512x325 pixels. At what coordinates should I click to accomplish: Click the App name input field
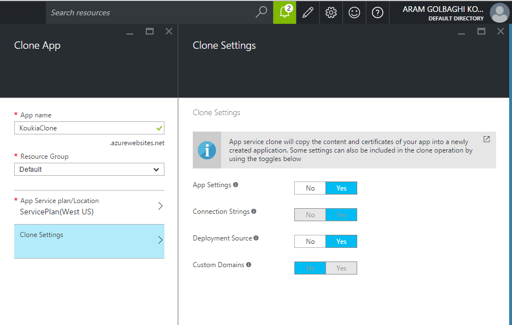[x=89, y=128]
